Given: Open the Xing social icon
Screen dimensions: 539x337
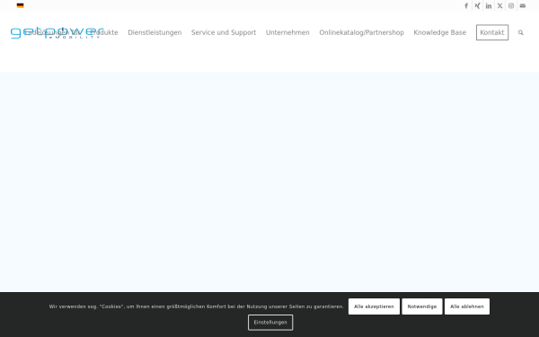Looking at the screenshot, I should click(478, 6).
